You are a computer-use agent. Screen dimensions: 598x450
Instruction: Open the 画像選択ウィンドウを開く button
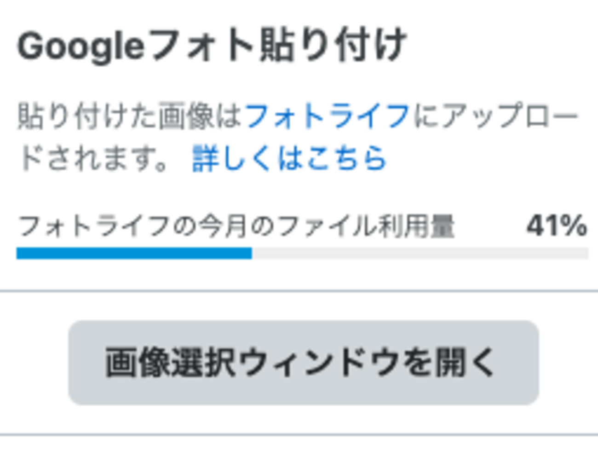(303, 363)
